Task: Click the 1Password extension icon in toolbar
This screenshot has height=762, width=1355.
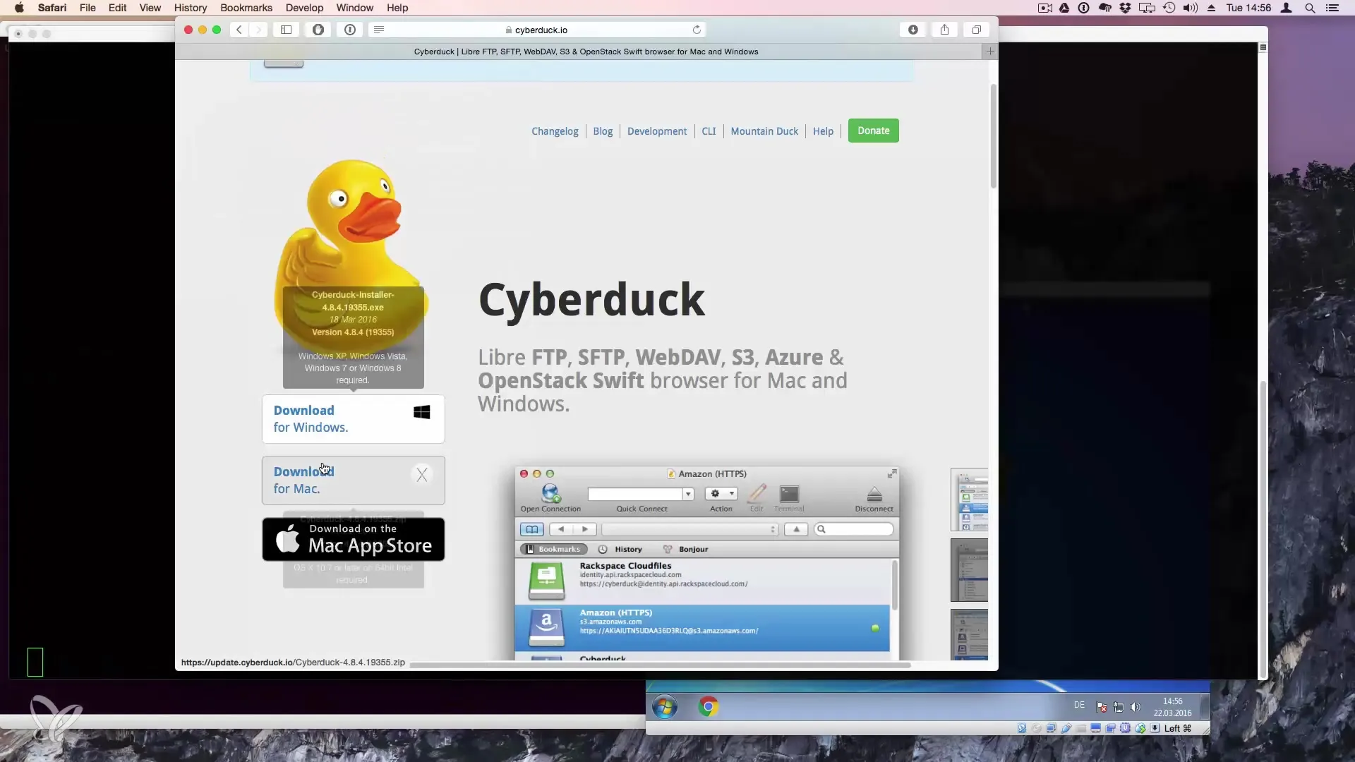Action: point(350,30)
